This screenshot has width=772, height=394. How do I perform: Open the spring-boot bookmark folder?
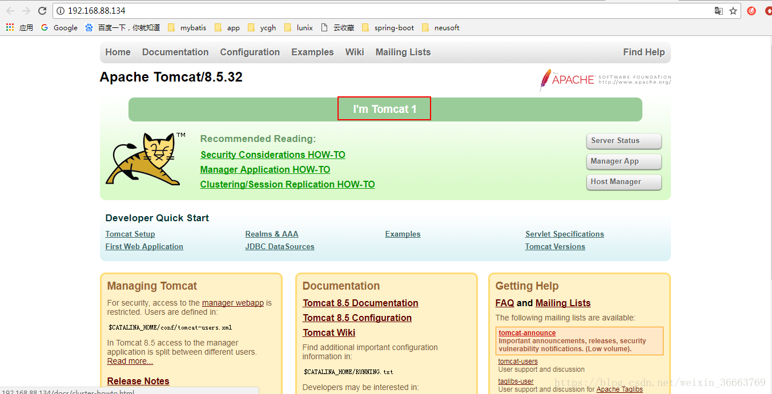[x=388, y=27]
